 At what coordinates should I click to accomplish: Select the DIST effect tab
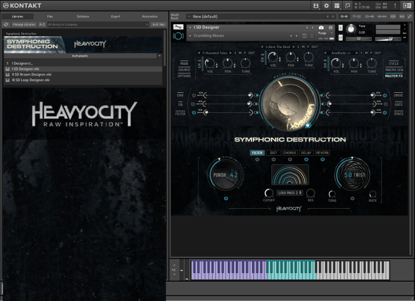coord(274,153)
